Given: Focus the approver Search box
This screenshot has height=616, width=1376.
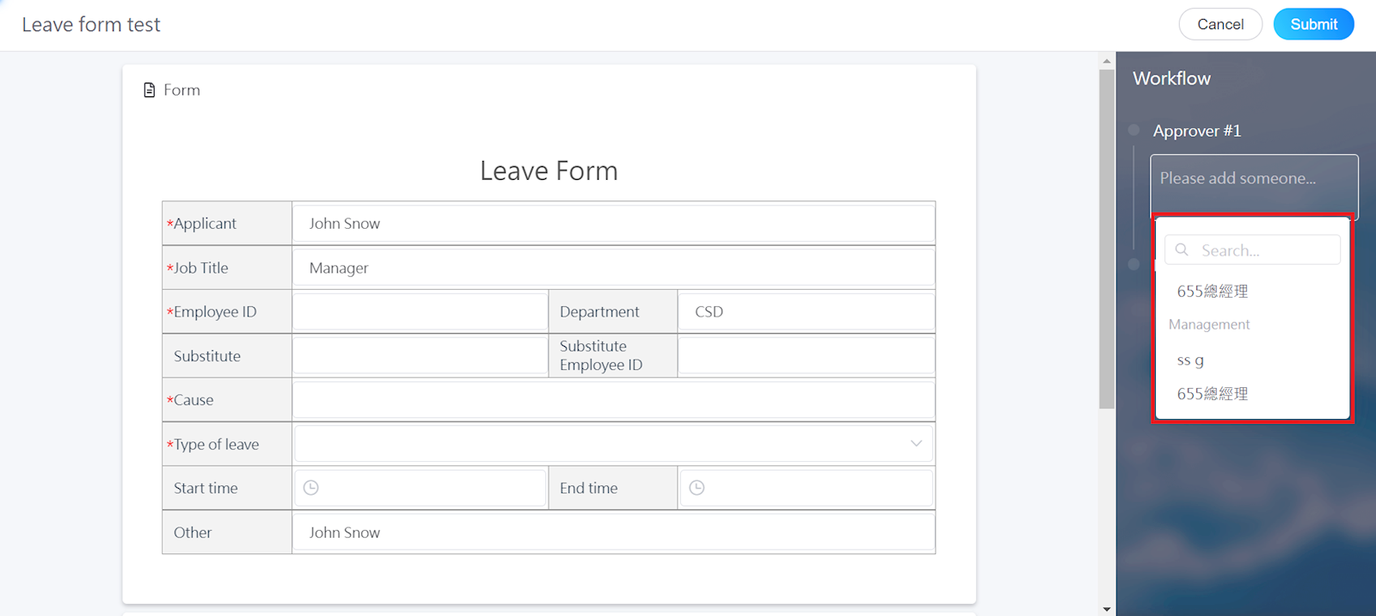Looking at the screenshot, I should tap(1264, 250).
